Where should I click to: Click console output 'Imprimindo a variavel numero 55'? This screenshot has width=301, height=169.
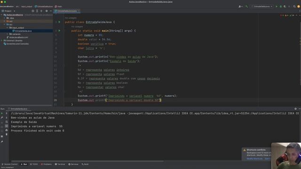coord(37,126)
